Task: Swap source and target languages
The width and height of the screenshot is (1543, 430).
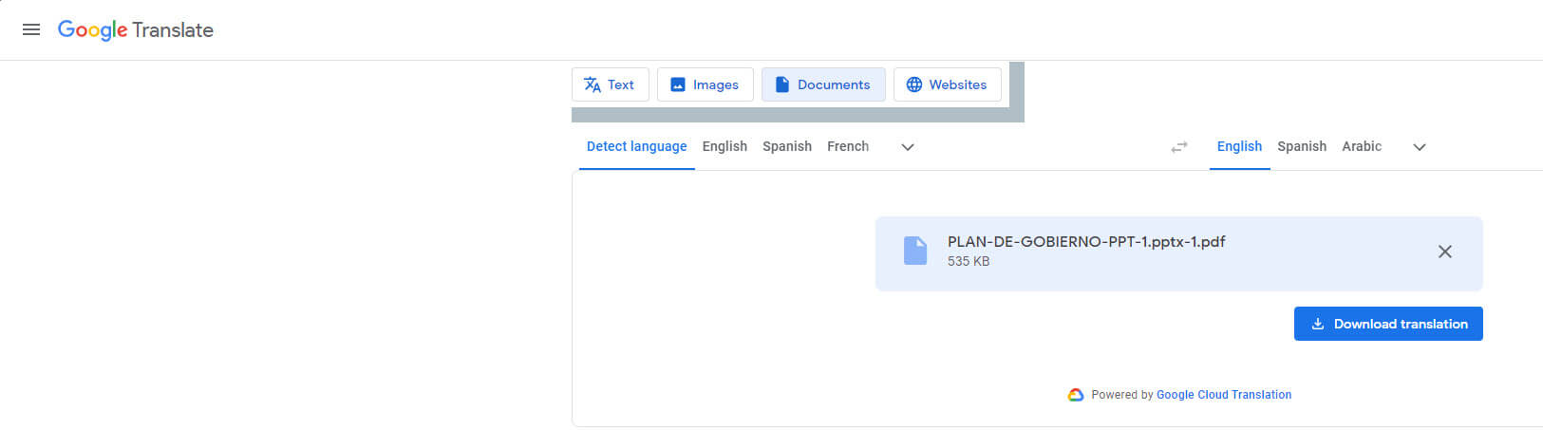Action: pos(1179,147)
